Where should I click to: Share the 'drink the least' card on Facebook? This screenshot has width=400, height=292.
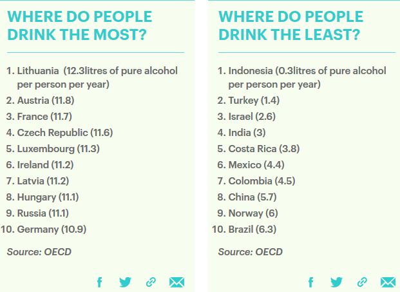[x=311, y=282]
